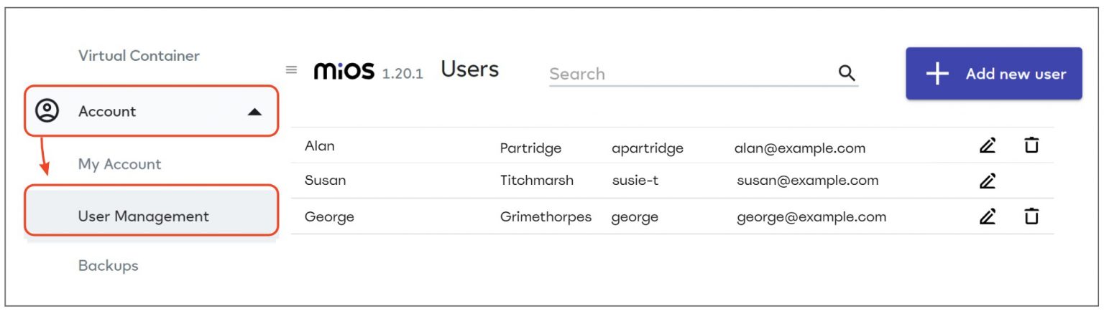This screenshot has height=316, width=1104.
Task: Edit user Alan Partridge with pencil icon
Action: (988, 146)
